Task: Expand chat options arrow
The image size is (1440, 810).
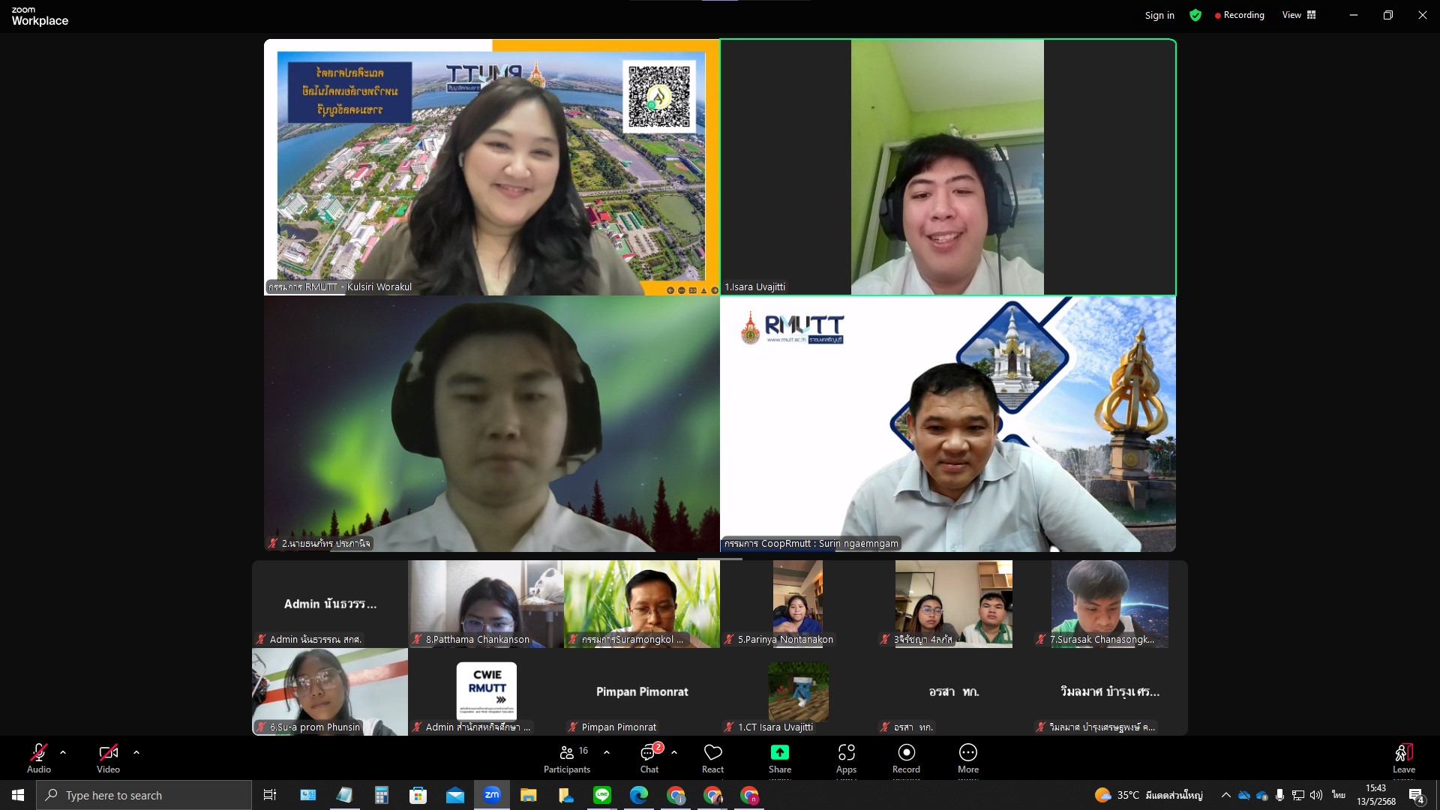Action: pyautogui.click(x=674, y=752)
